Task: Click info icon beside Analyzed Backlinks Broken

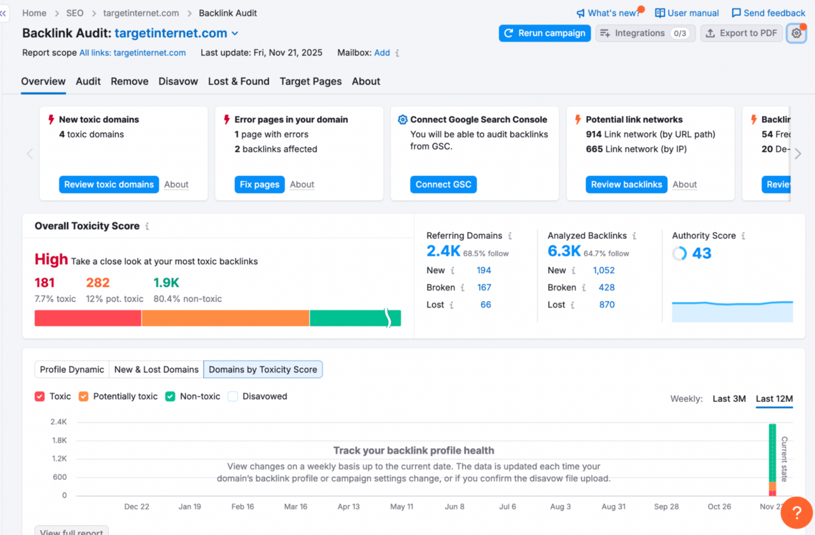Action: click(583, 288)
